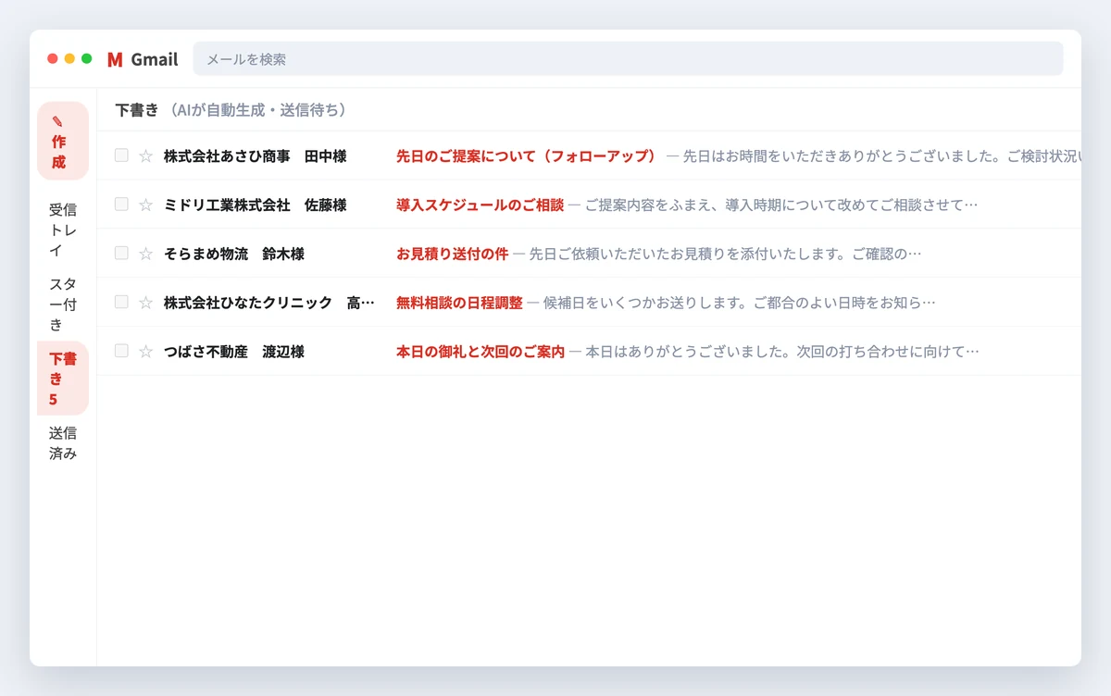The image size is (1111, 696).
Task: Click the 下書き list heading
Action: 137,110
